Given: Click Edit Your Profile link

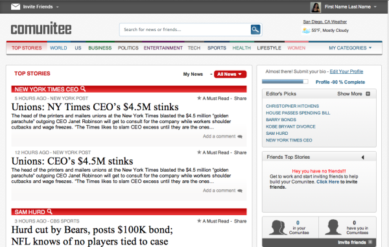Looking at the screenshot, I should coord(346,71).
